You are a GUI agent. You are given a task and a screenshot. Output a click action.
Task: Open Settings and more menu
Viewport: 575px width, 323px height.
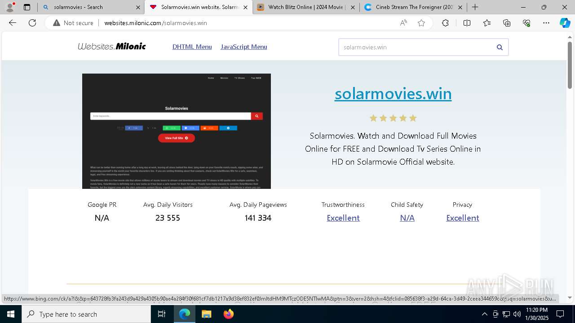point(546,23)
